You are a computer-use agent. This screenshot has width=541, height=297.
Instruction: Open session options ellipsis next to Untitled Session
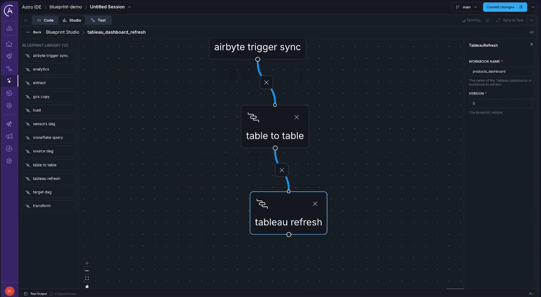[x=130, y=7]
